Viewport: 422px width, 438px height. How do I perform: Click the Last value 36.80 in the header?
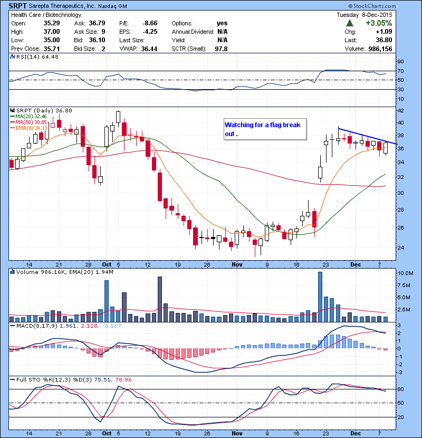point(384,40)
